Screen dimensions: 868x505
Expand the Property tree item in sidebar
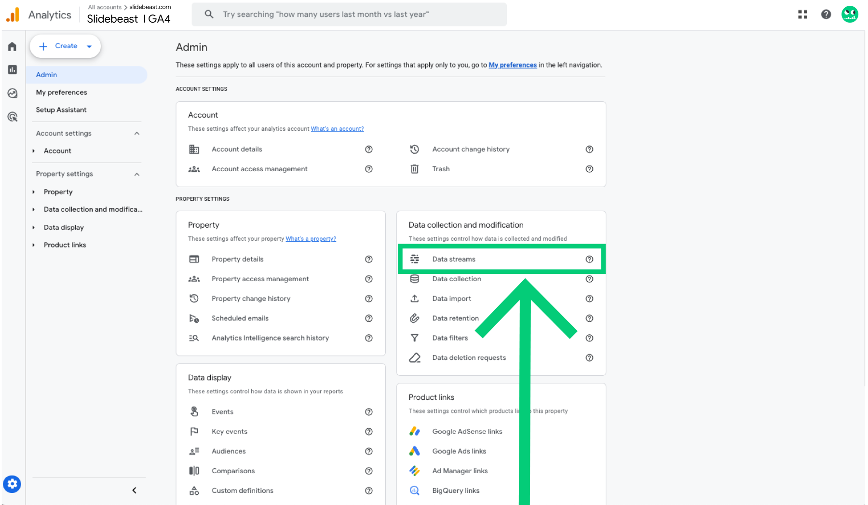pos(33,192)
